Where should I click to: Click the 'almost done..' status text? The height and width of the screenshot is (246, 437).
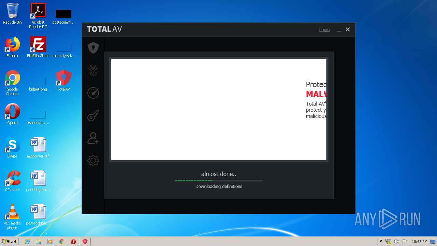(218, 174)
